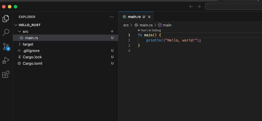Click the Run code lens above main
This screenshot has width=262, height=121.
pyautogui.click(x=142, y=30)
